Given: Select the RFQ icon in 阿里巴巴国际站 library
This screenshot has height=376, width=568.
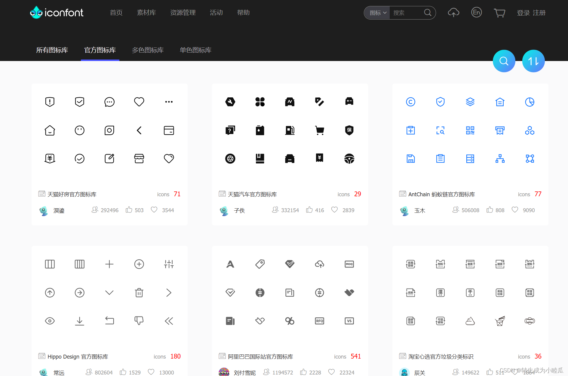Looking at the screenshot, I should click(320, 321).
